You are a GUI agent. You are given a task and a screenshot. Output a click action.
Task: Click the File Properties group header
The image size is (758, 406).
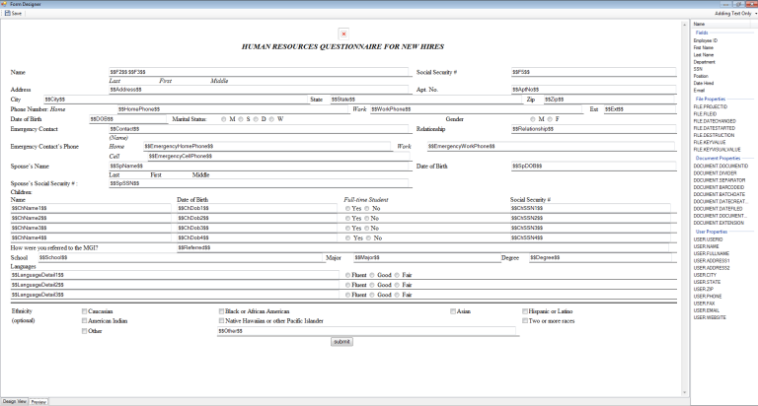[x=711, y=100]
